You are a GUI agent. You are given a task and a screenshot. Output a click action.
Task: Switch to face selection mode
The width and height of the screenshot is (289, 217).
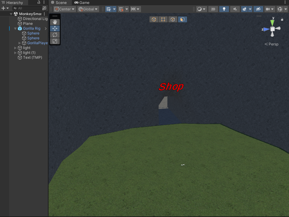[x=182, y=19]
